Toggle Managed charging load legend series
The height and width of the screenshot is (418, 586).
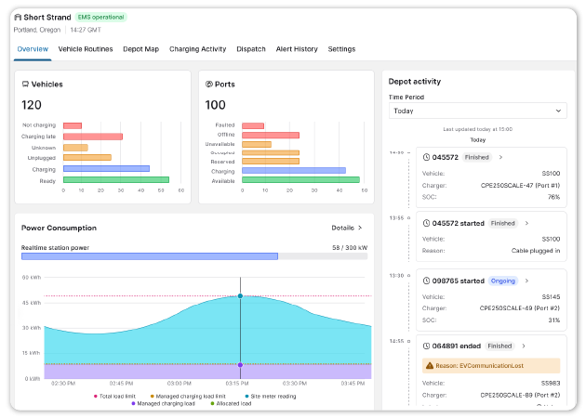163,403
